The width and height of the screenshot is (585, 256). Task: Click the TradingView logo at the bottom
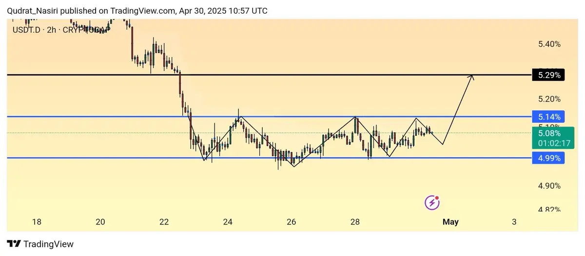point(40,244)
